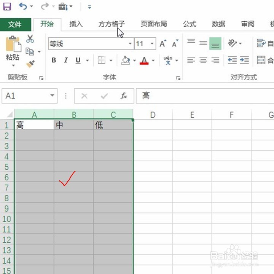This screenshot has height=274, width=274.
Task: Open the 文件 menu tab
Action: click(x=15, y=24)
